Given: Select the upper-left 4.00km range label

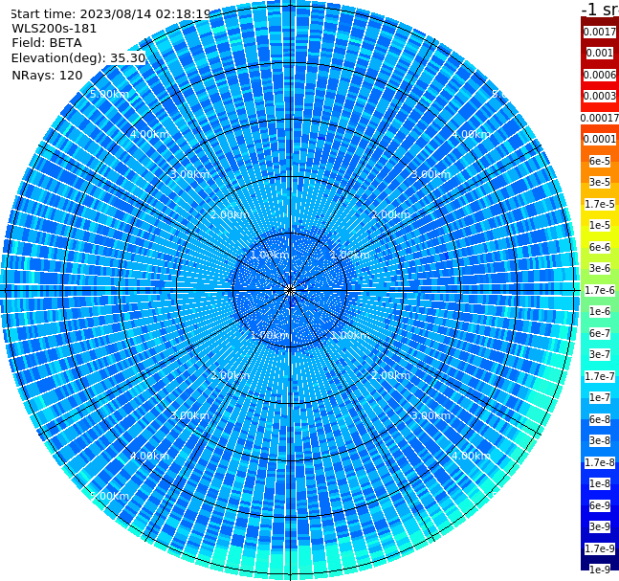Looking at the screenshot, I should (149, 134).
